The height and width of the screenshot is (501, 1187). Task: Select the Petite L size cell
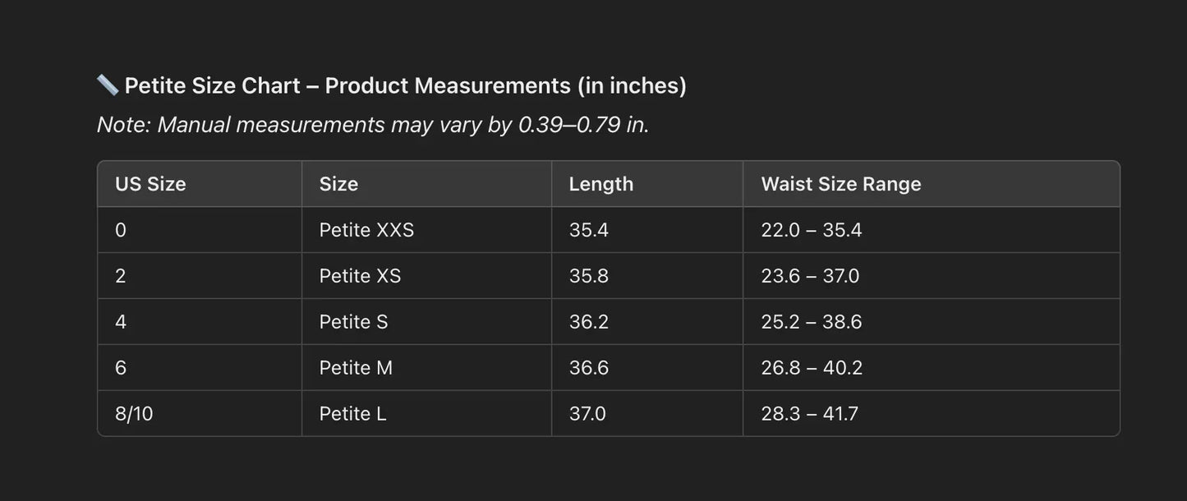click(352, 414)
